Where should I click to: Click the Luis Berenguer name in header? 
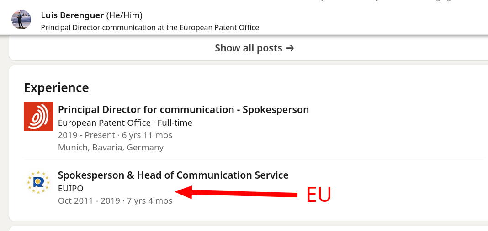(x=72, y=15)
